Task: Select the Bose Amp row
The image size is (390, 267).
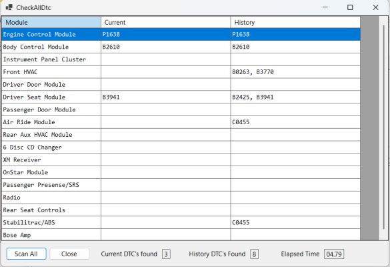Action: click(x=181, y=234)
